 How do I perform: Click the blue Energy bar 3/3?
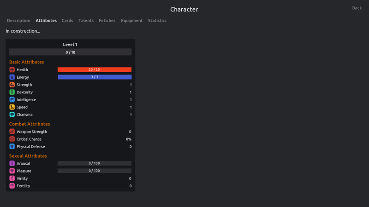tap(95, 77)
